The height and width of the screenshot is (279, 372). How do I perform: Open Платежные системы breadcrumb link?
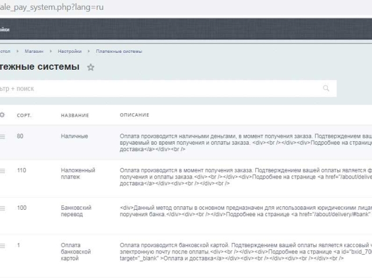pyautogui.click(x=119, y=51)
